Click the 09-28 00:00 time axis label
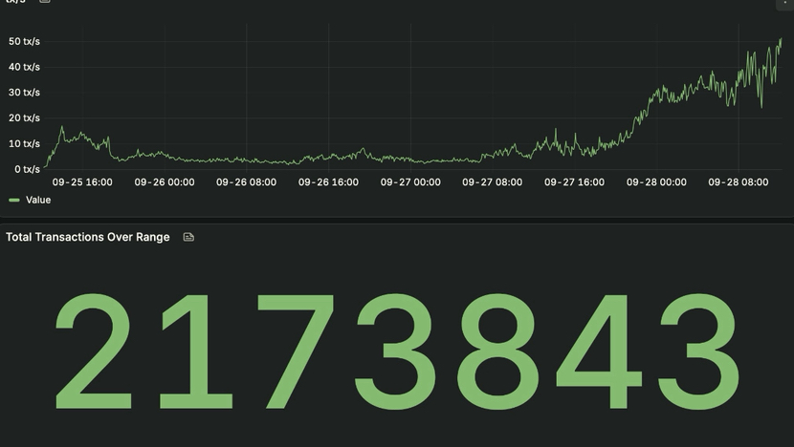The width and height of the screenshot is (794, 447). pyautogui.click(x=656, y=182)
